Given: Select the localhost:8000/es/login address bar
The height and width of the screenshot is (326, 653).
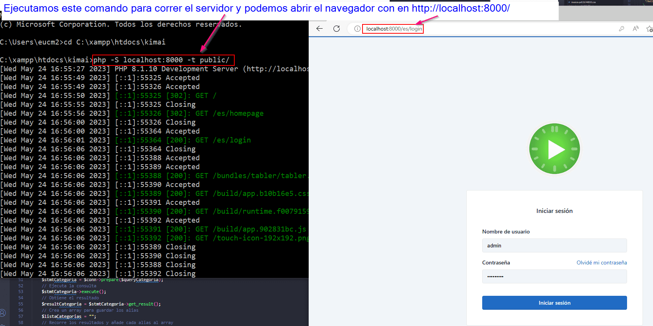Looking at the screenshot, I should pyautogui.click(x=394, y=29).
